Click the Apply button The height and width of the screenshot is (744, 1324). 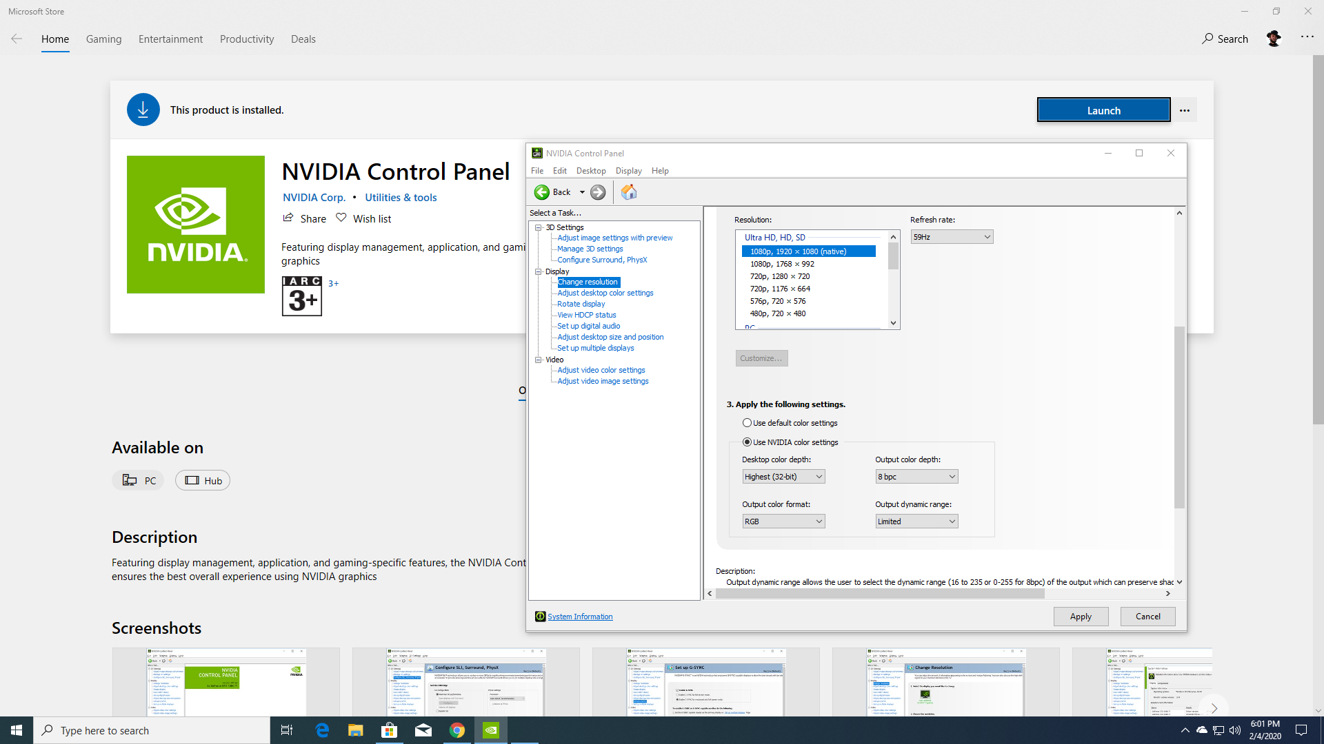[x=1081, y=617]
